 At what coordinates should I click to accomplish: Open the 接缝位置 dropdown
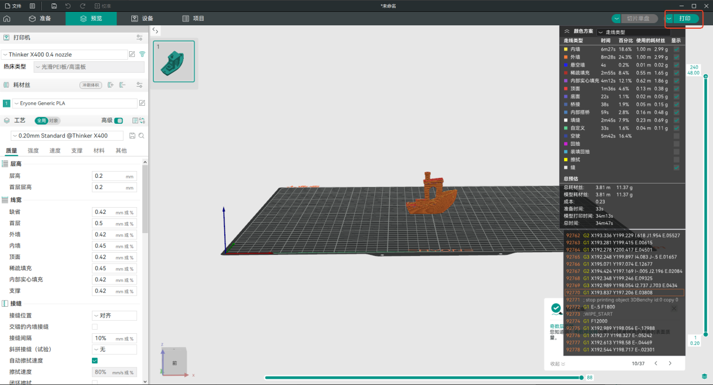pos(114,315)
